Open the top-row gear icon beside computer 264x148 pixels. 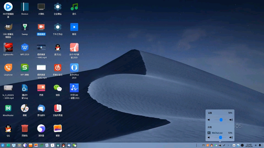tap(58, 7)
